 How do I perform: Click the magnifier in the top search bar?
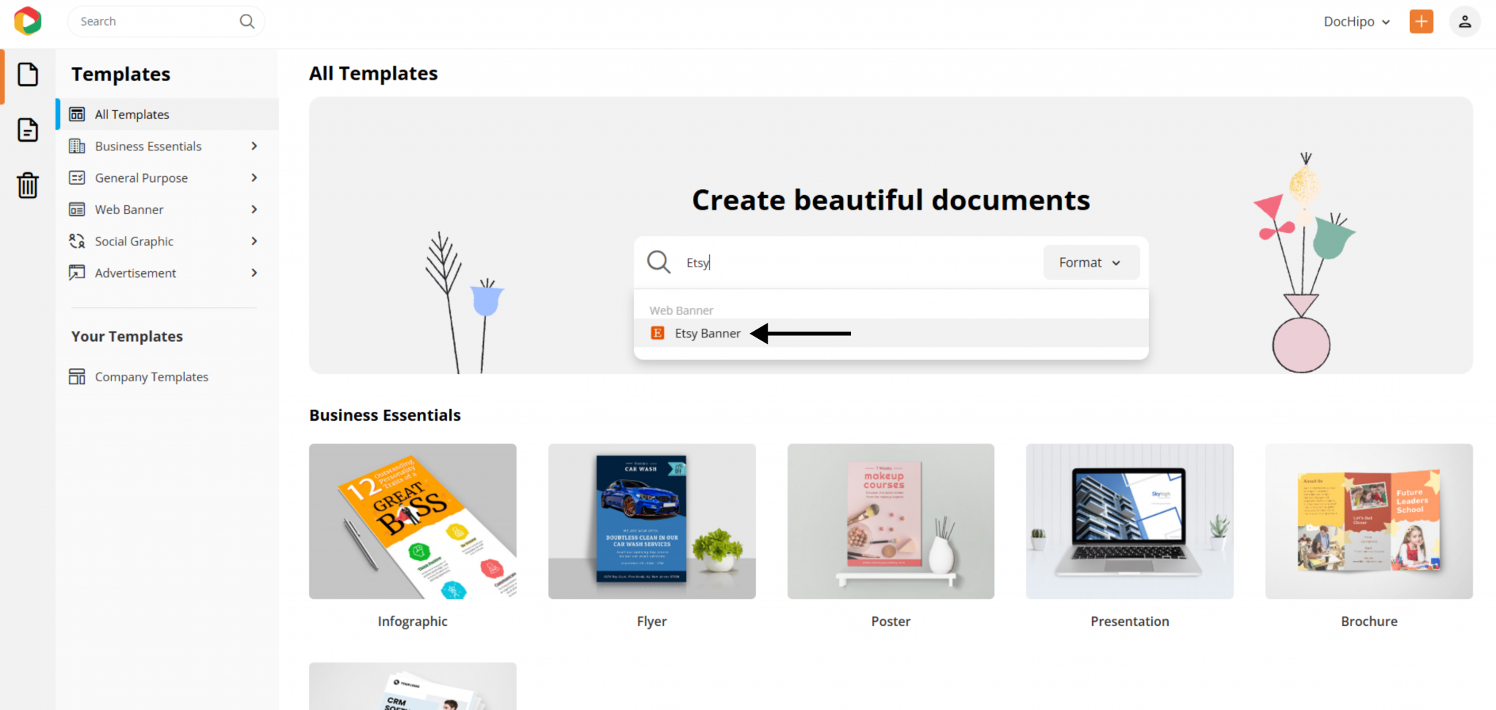tap(247, 21)
